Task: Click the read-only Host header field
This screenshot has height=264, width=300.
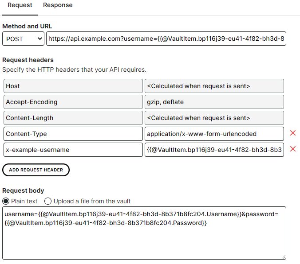Action: coord(73,86)
